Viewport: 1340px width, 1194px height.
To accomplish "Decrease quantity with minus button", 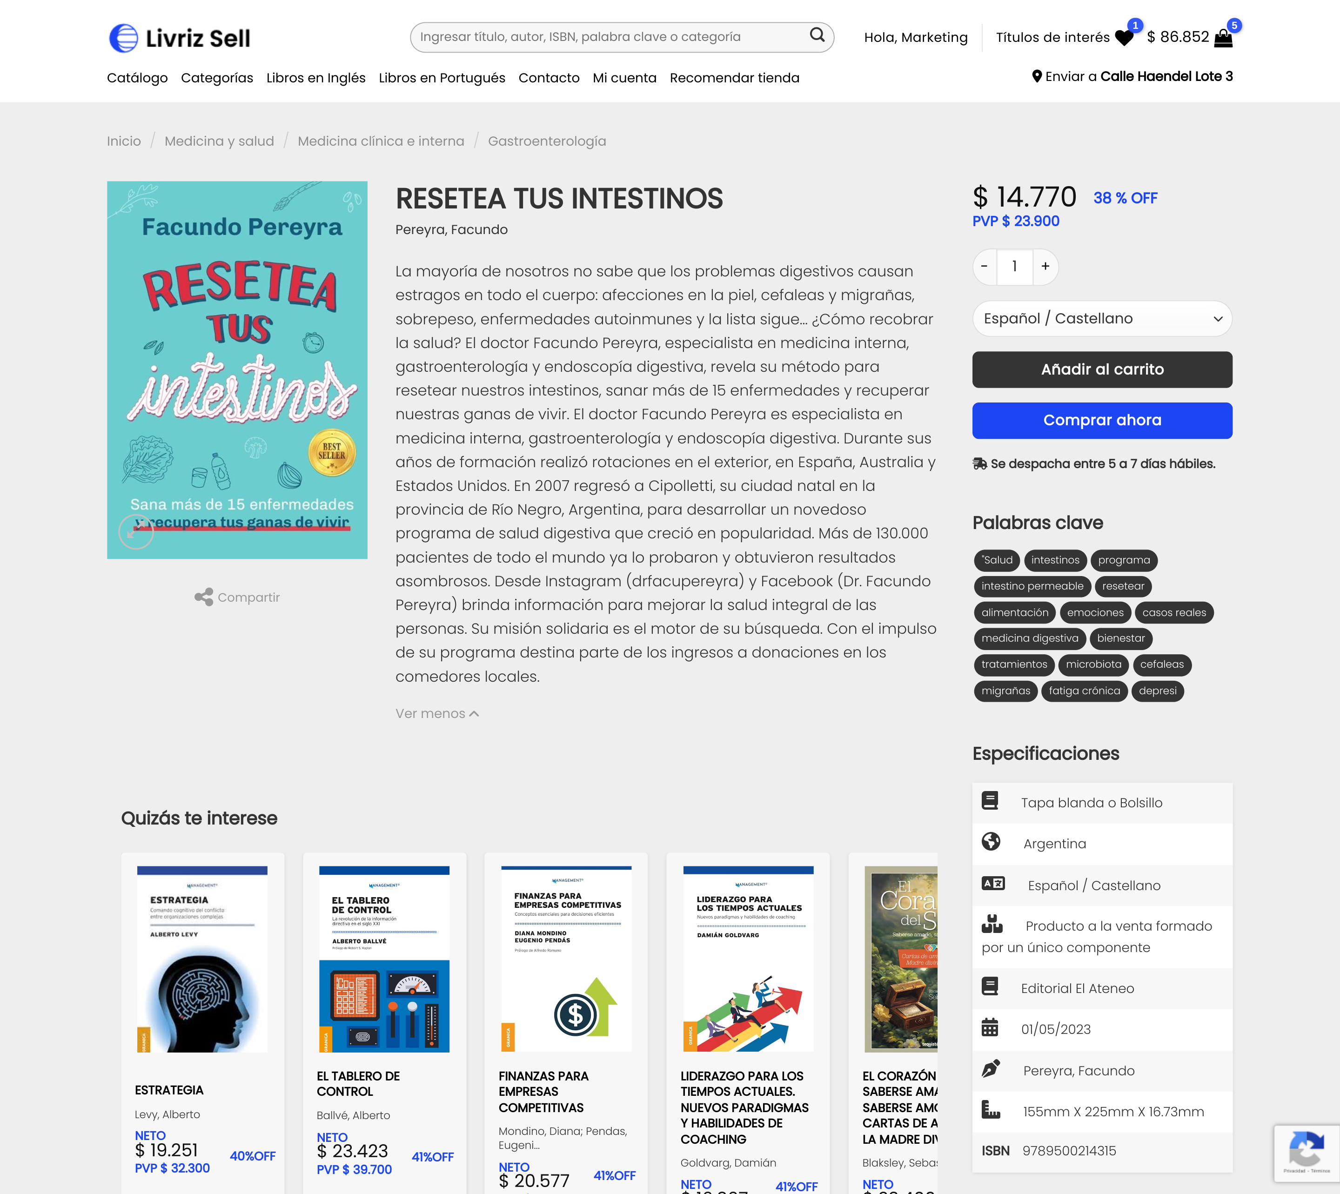I will tap(985, 266).
